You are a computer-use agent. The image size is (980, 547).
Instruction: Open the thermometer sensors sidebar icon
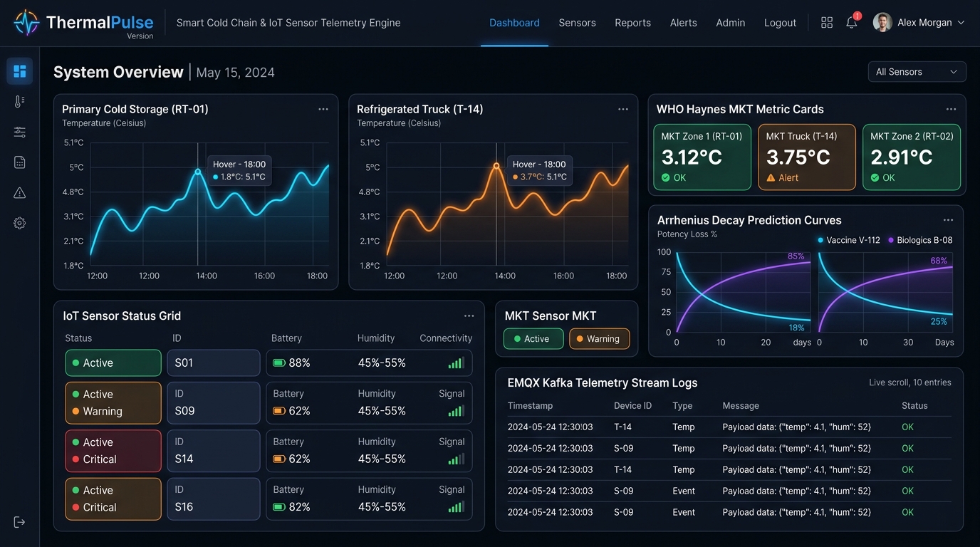[19, 102]
